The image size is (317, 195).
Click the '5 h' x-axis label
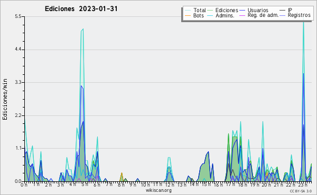(85, 184)
